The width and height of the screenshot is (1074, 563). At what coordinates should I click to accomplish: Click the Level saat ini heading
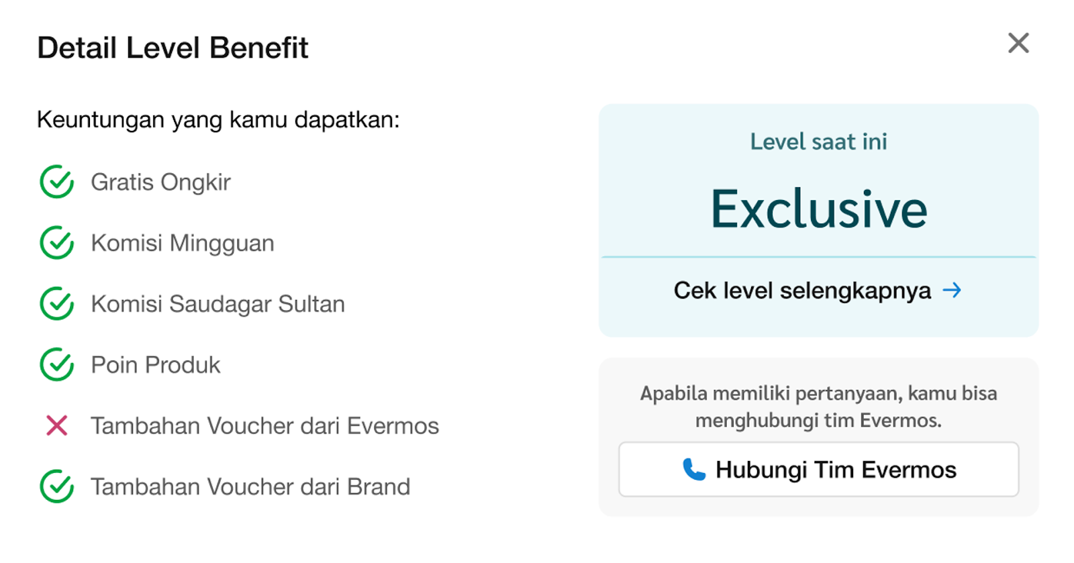(818, 142)
